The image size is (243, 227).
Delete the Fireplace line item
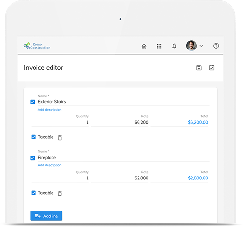coord(60,194)
